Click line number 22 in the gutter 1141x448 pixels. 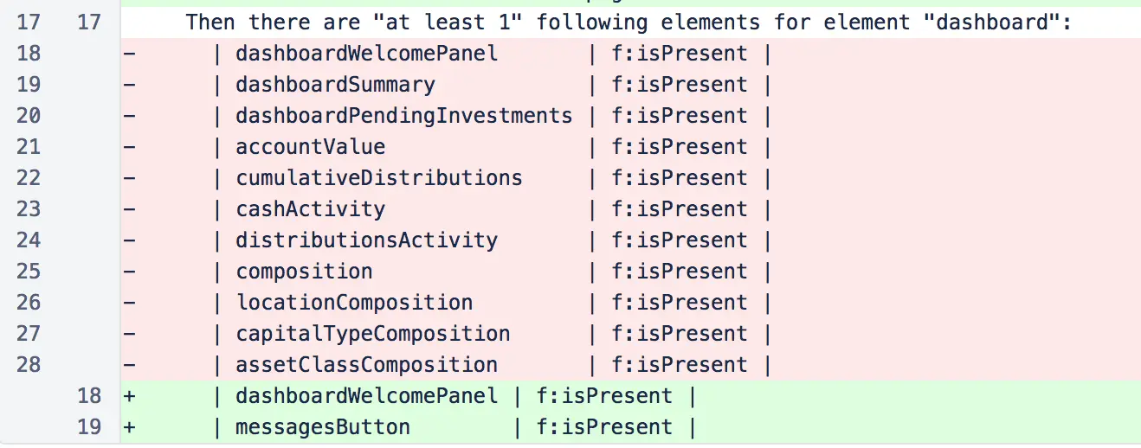pyautogui.click(x=29, y=178)
